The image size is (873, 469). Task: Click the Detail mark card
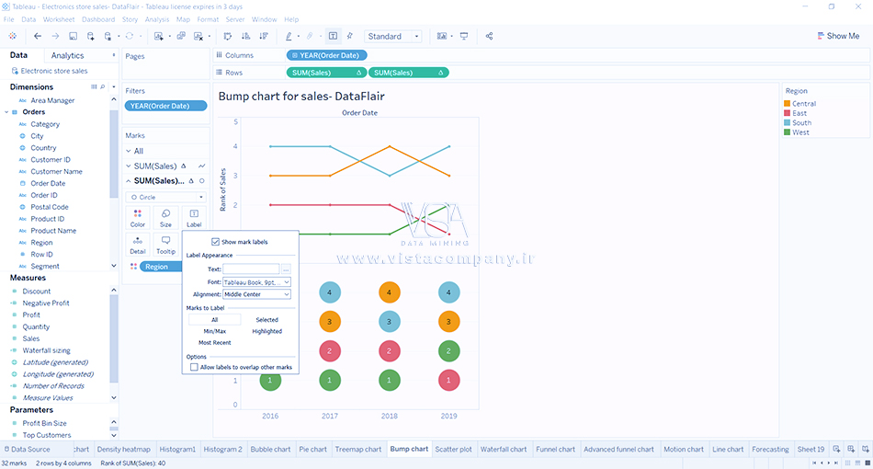coord(137,245)
